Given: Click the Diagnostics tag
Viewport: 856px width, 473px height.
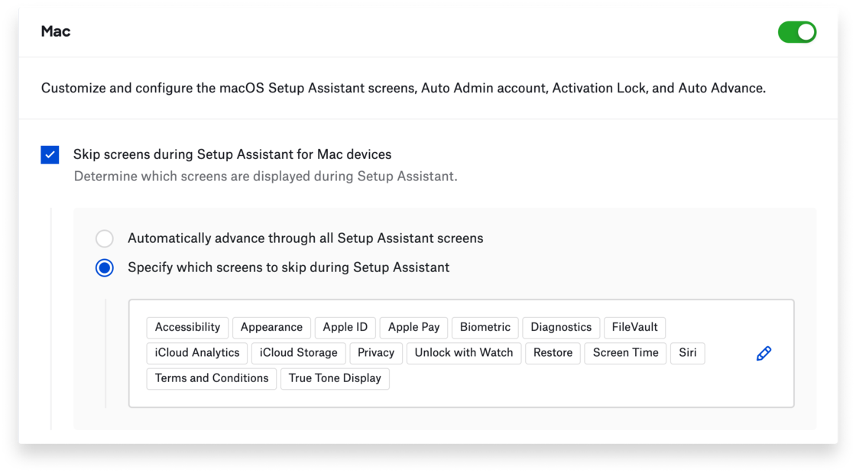Looking at the screenshot, I should 561,327.
